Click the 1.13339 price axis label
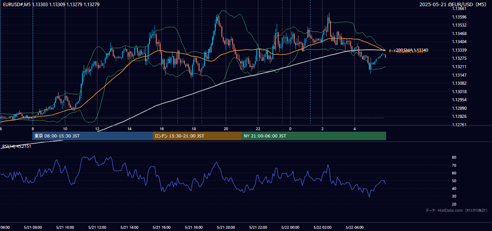Screen dimensions: 492x231 (x=459, y=50)
